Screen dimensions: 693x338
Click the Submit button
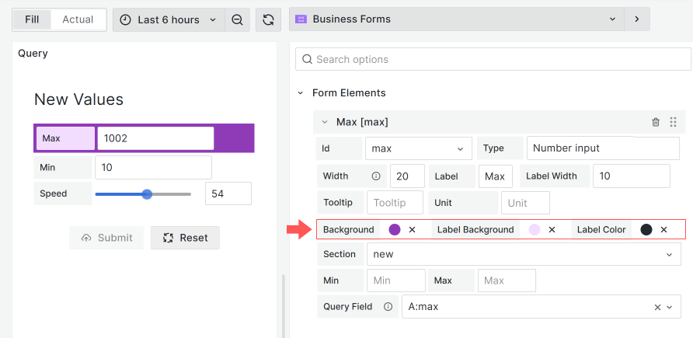pyautogui.click(x=106, y=238)
